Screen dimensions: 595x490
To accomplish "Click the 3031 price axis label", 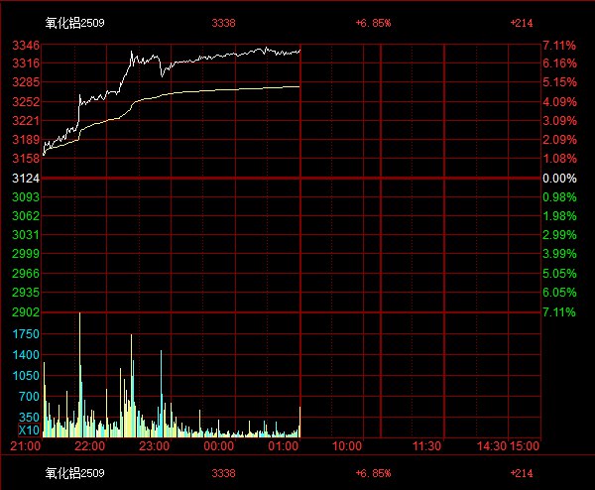I will [x=26, y=235].
